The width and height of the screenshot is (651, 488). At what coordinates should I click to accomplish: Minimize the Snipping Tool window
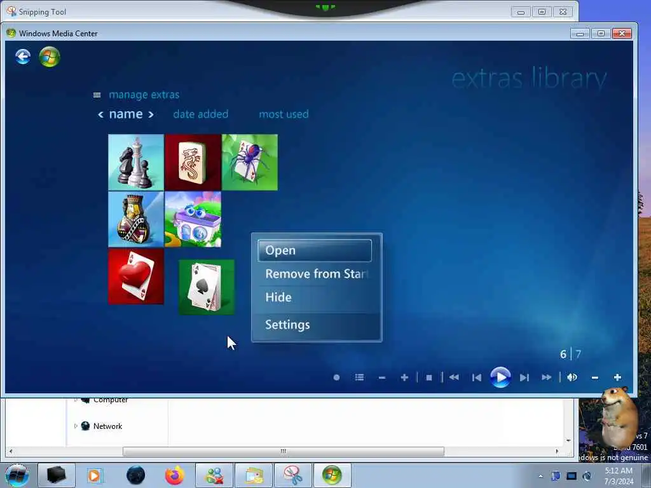521,12
